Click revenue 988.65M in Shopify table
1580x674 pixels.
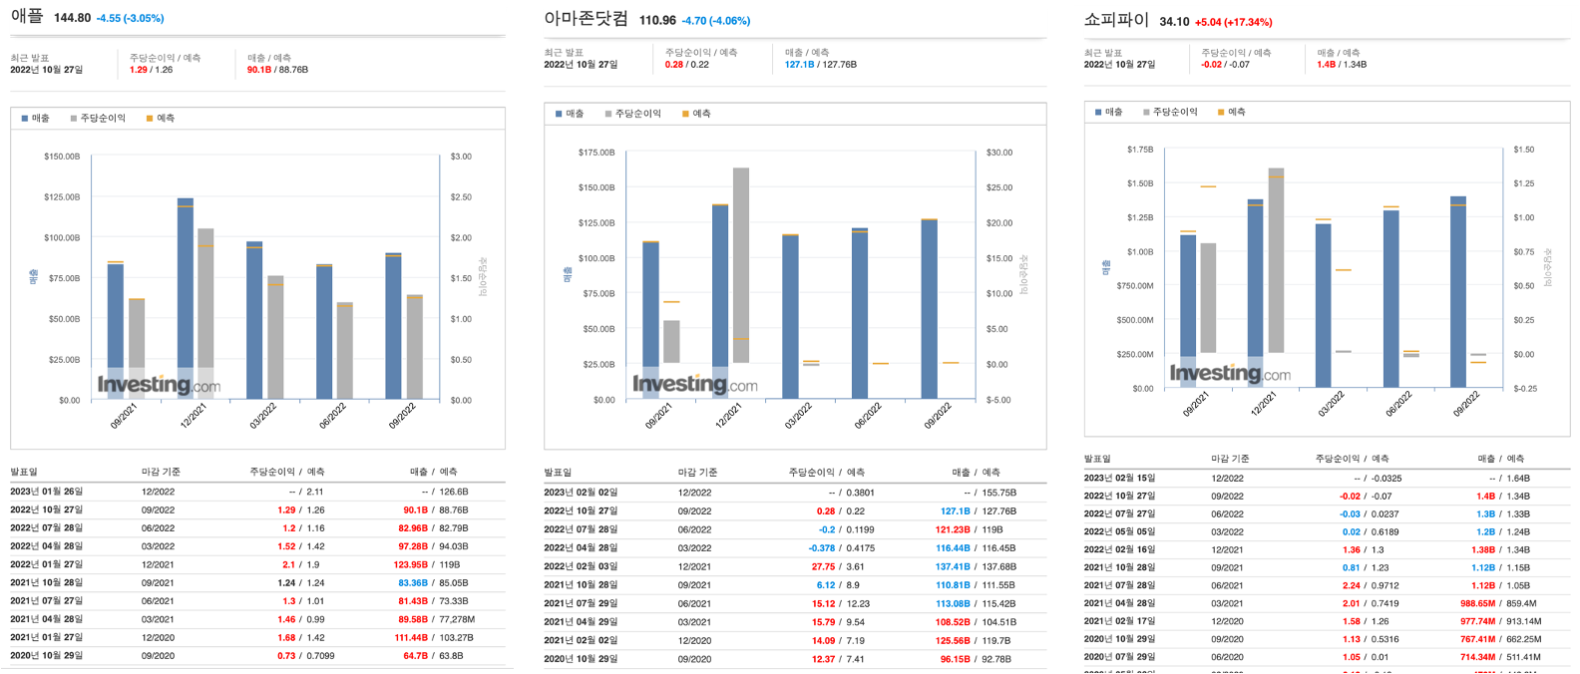[x=1478, y=603]
